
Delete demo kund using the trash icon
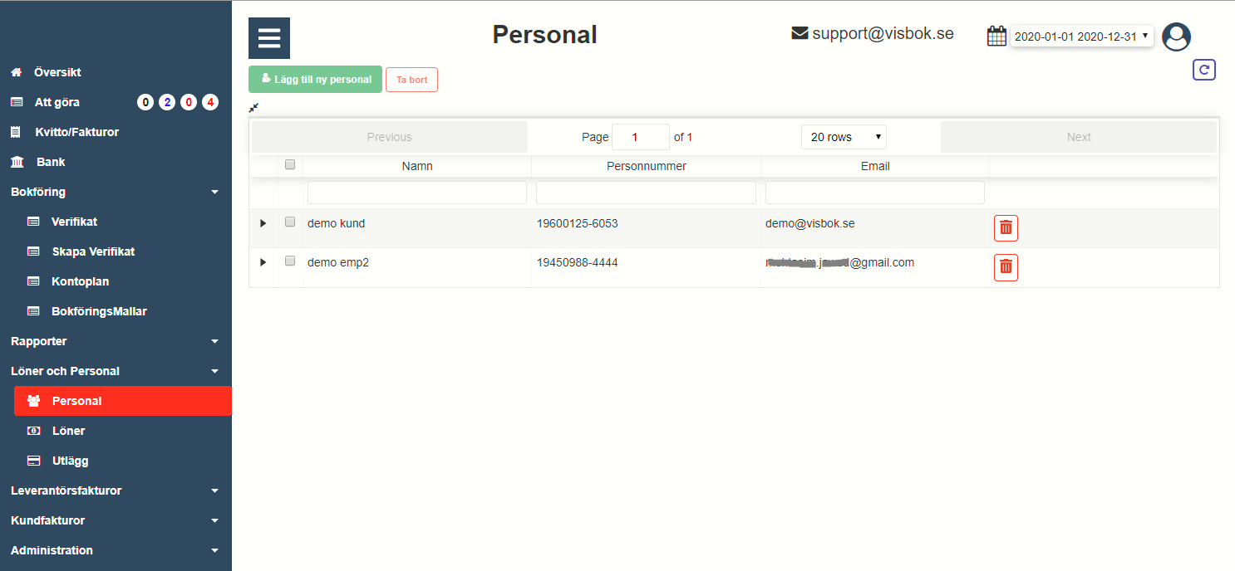[x=1006, y=227]
